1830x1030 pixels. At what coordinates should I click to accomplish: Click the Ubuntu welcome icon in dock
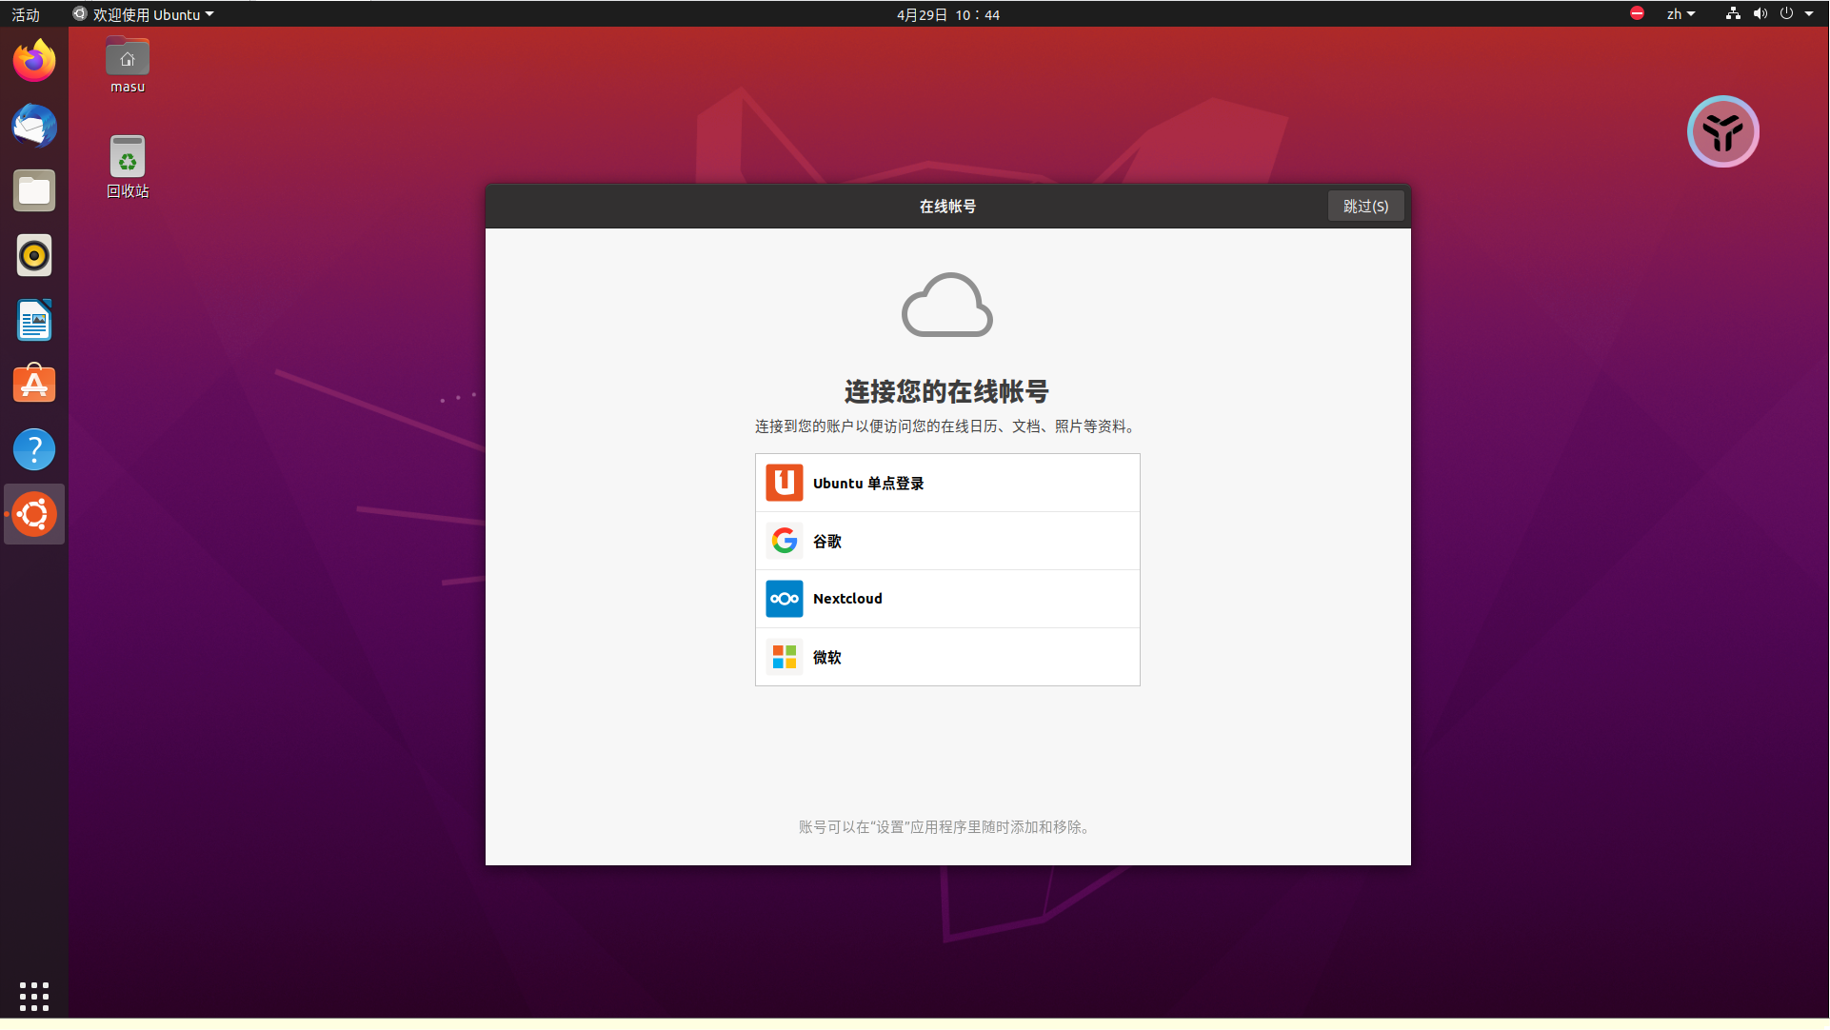pyautogui.click(x=34, y=514)
